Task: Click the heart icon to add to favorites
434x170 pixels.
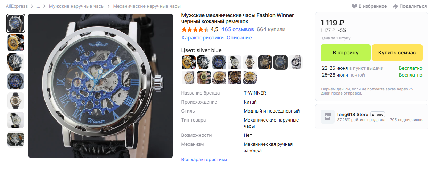Action: [354, 6]
